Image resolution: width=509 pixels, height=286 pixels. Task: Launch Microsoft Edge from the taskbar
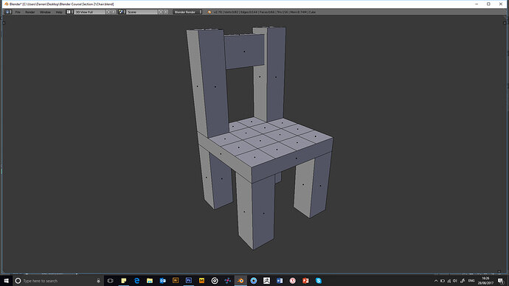(x=136, y=281)
